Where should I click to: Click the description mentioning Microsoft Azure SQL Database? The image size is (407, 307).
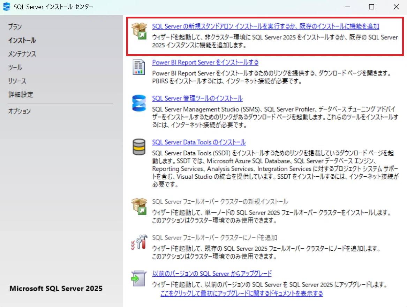(275, 169)
